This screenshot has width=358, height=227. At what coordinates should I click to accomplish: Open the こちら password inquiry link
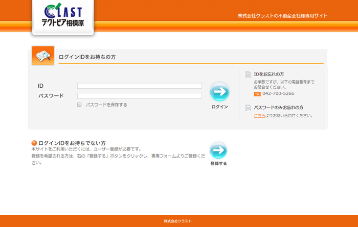coord(259,116)
